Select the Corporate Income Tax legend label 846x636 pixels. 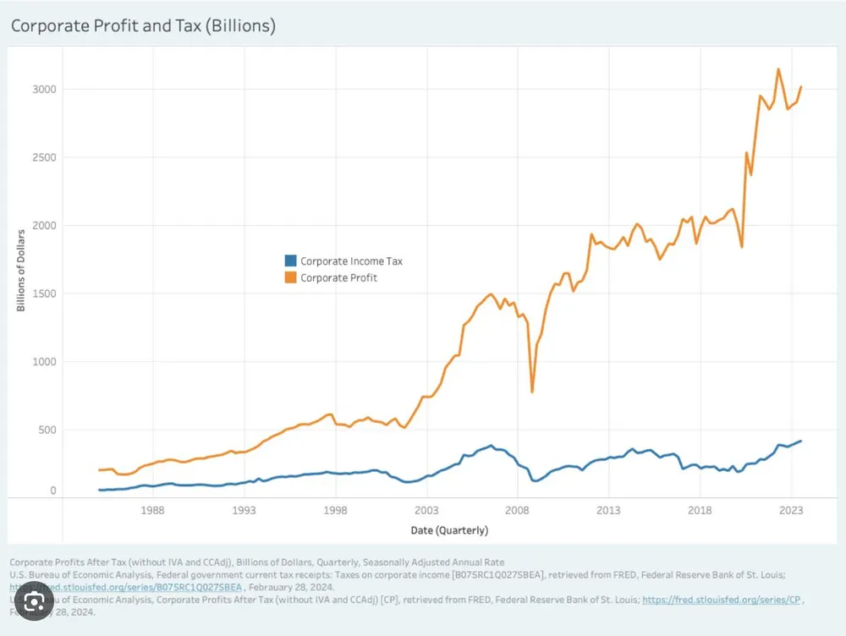[351, 261]
